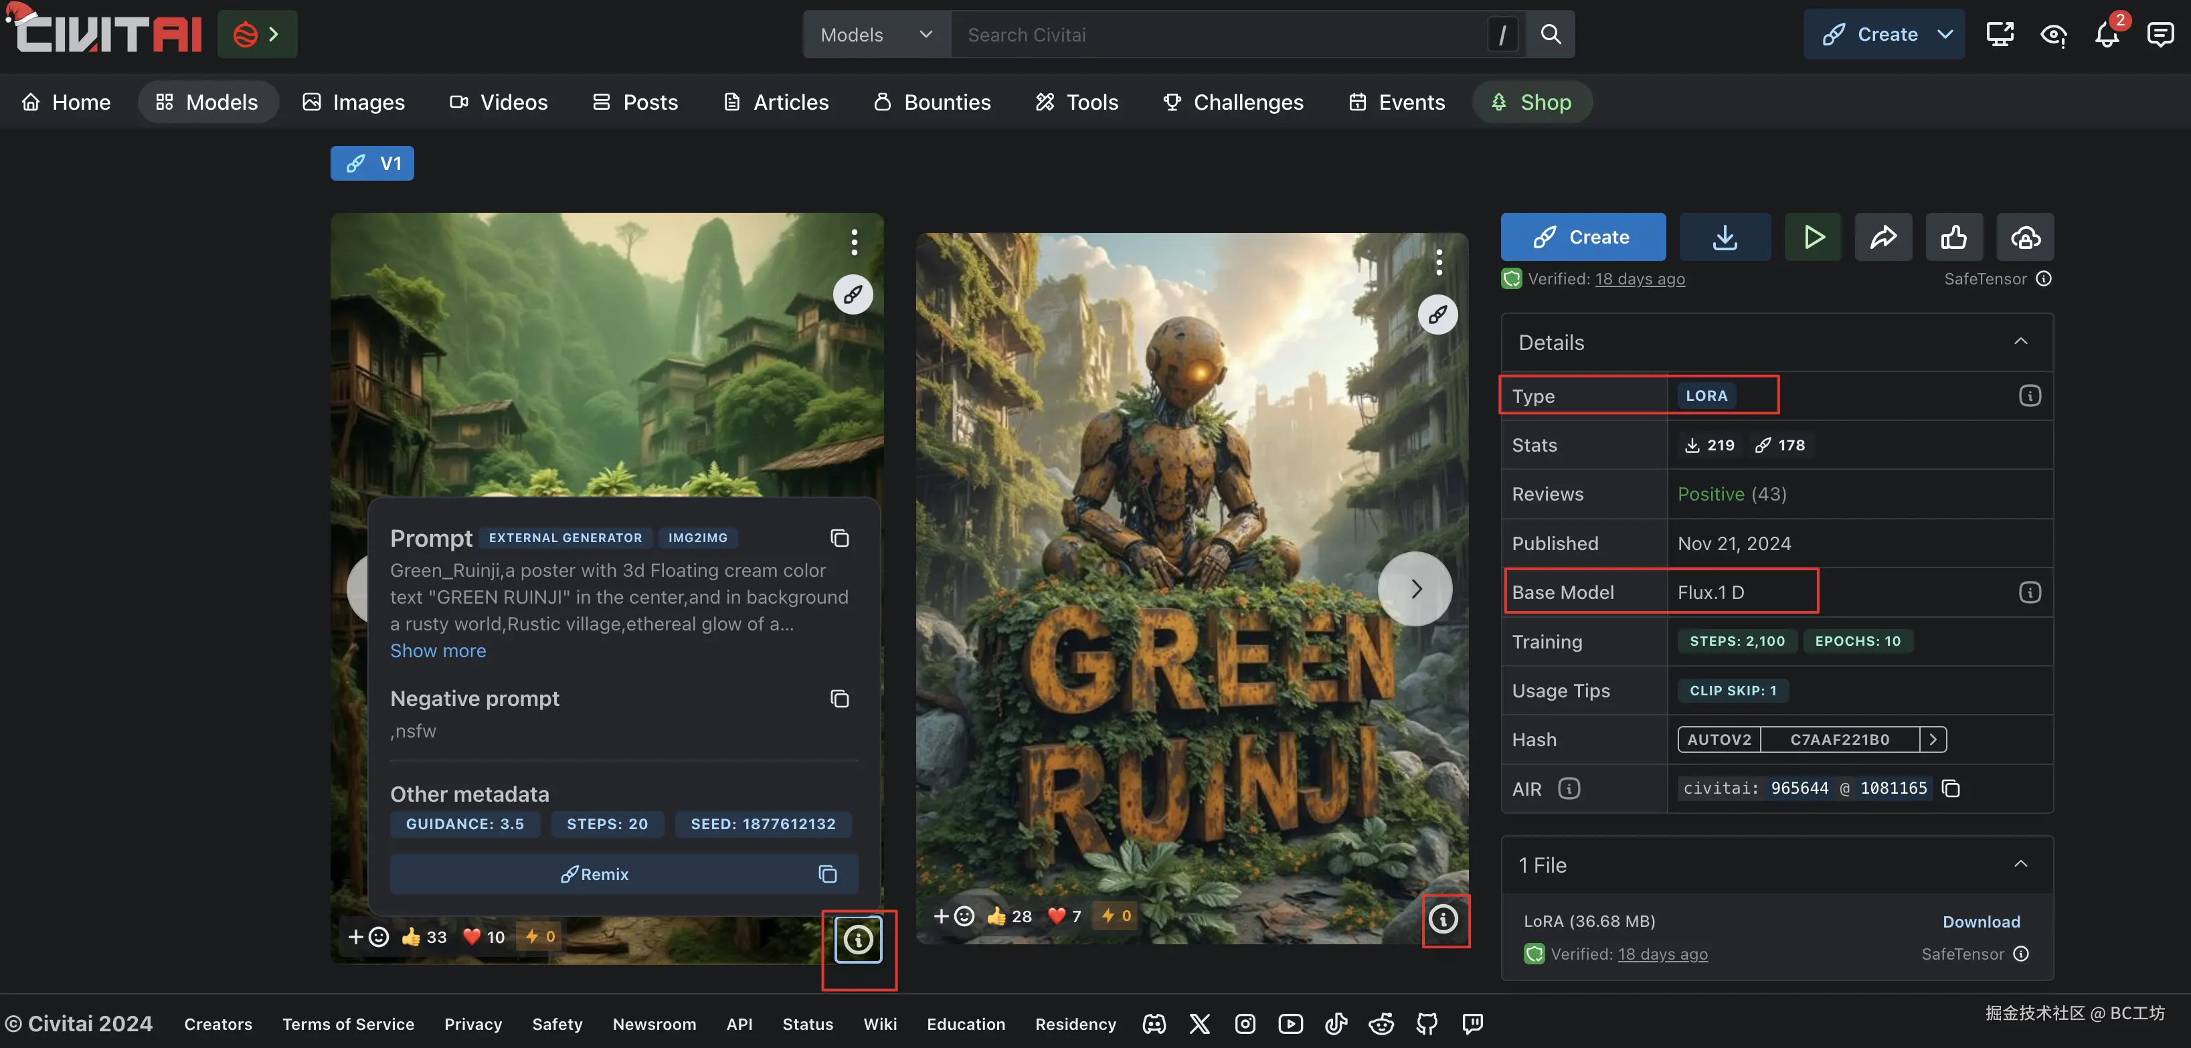The width and height of the screenshot is (2191, 1048).
Task: Expand the top-right Create dropdown
Action: tap(1944, 35)
